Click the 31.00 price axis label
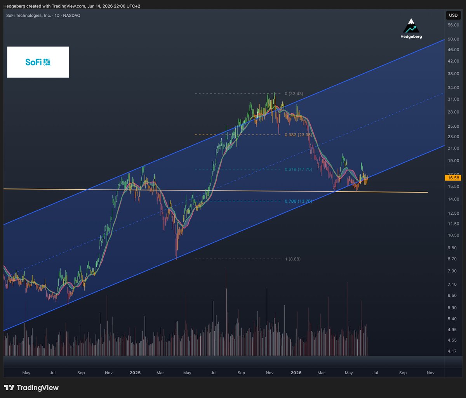This screenshot has width=466, height=398. (453, 99)
